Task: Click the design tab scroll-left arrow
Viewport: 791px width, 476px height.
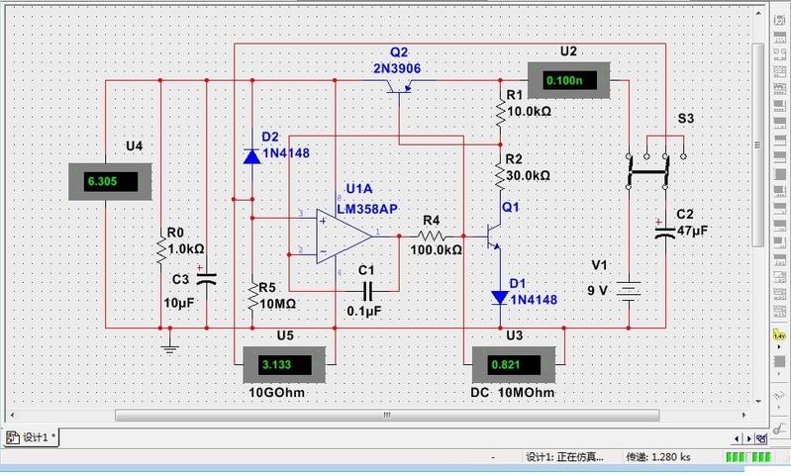Action: (x=738, y=437)
